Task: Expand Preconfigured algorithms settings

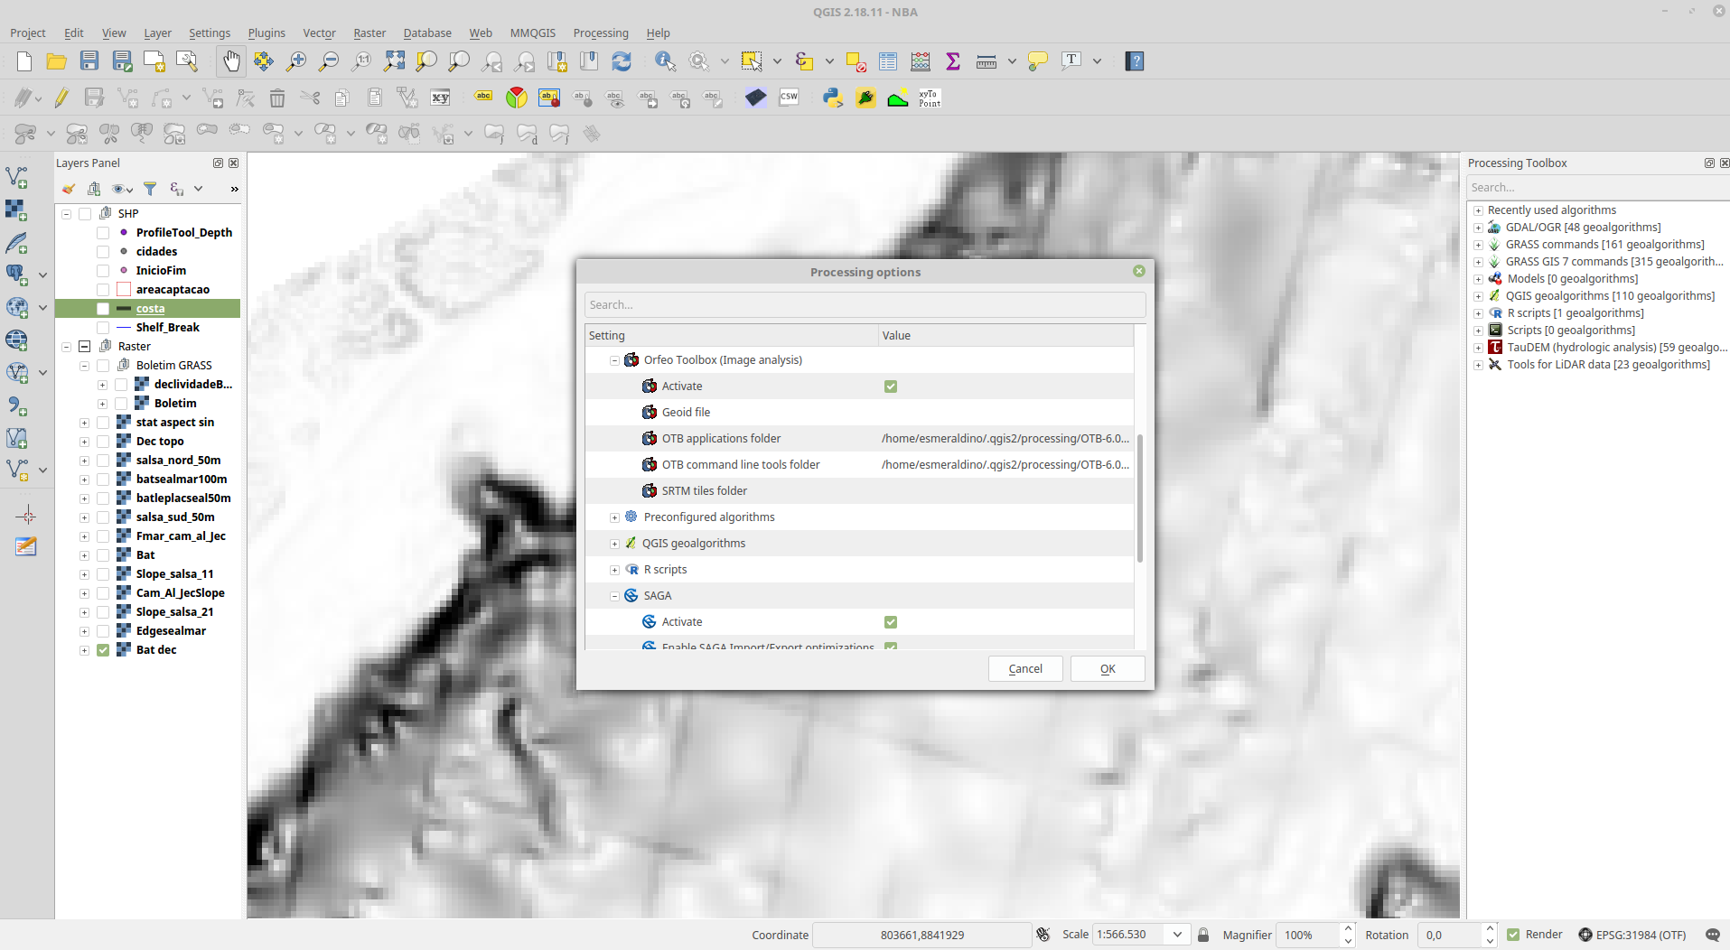Action: 614,517
